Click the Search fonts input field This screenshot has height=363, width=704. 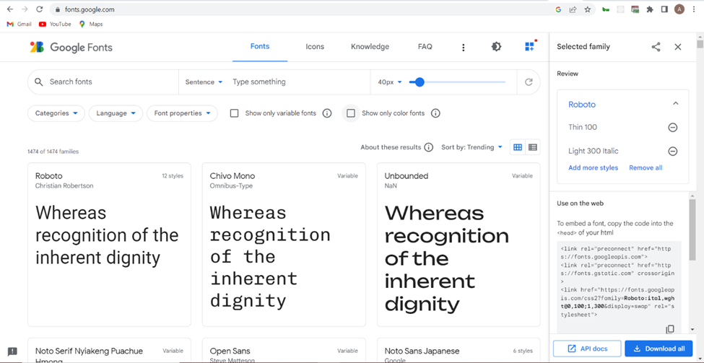pyautogui.click(x=108, y=82)
